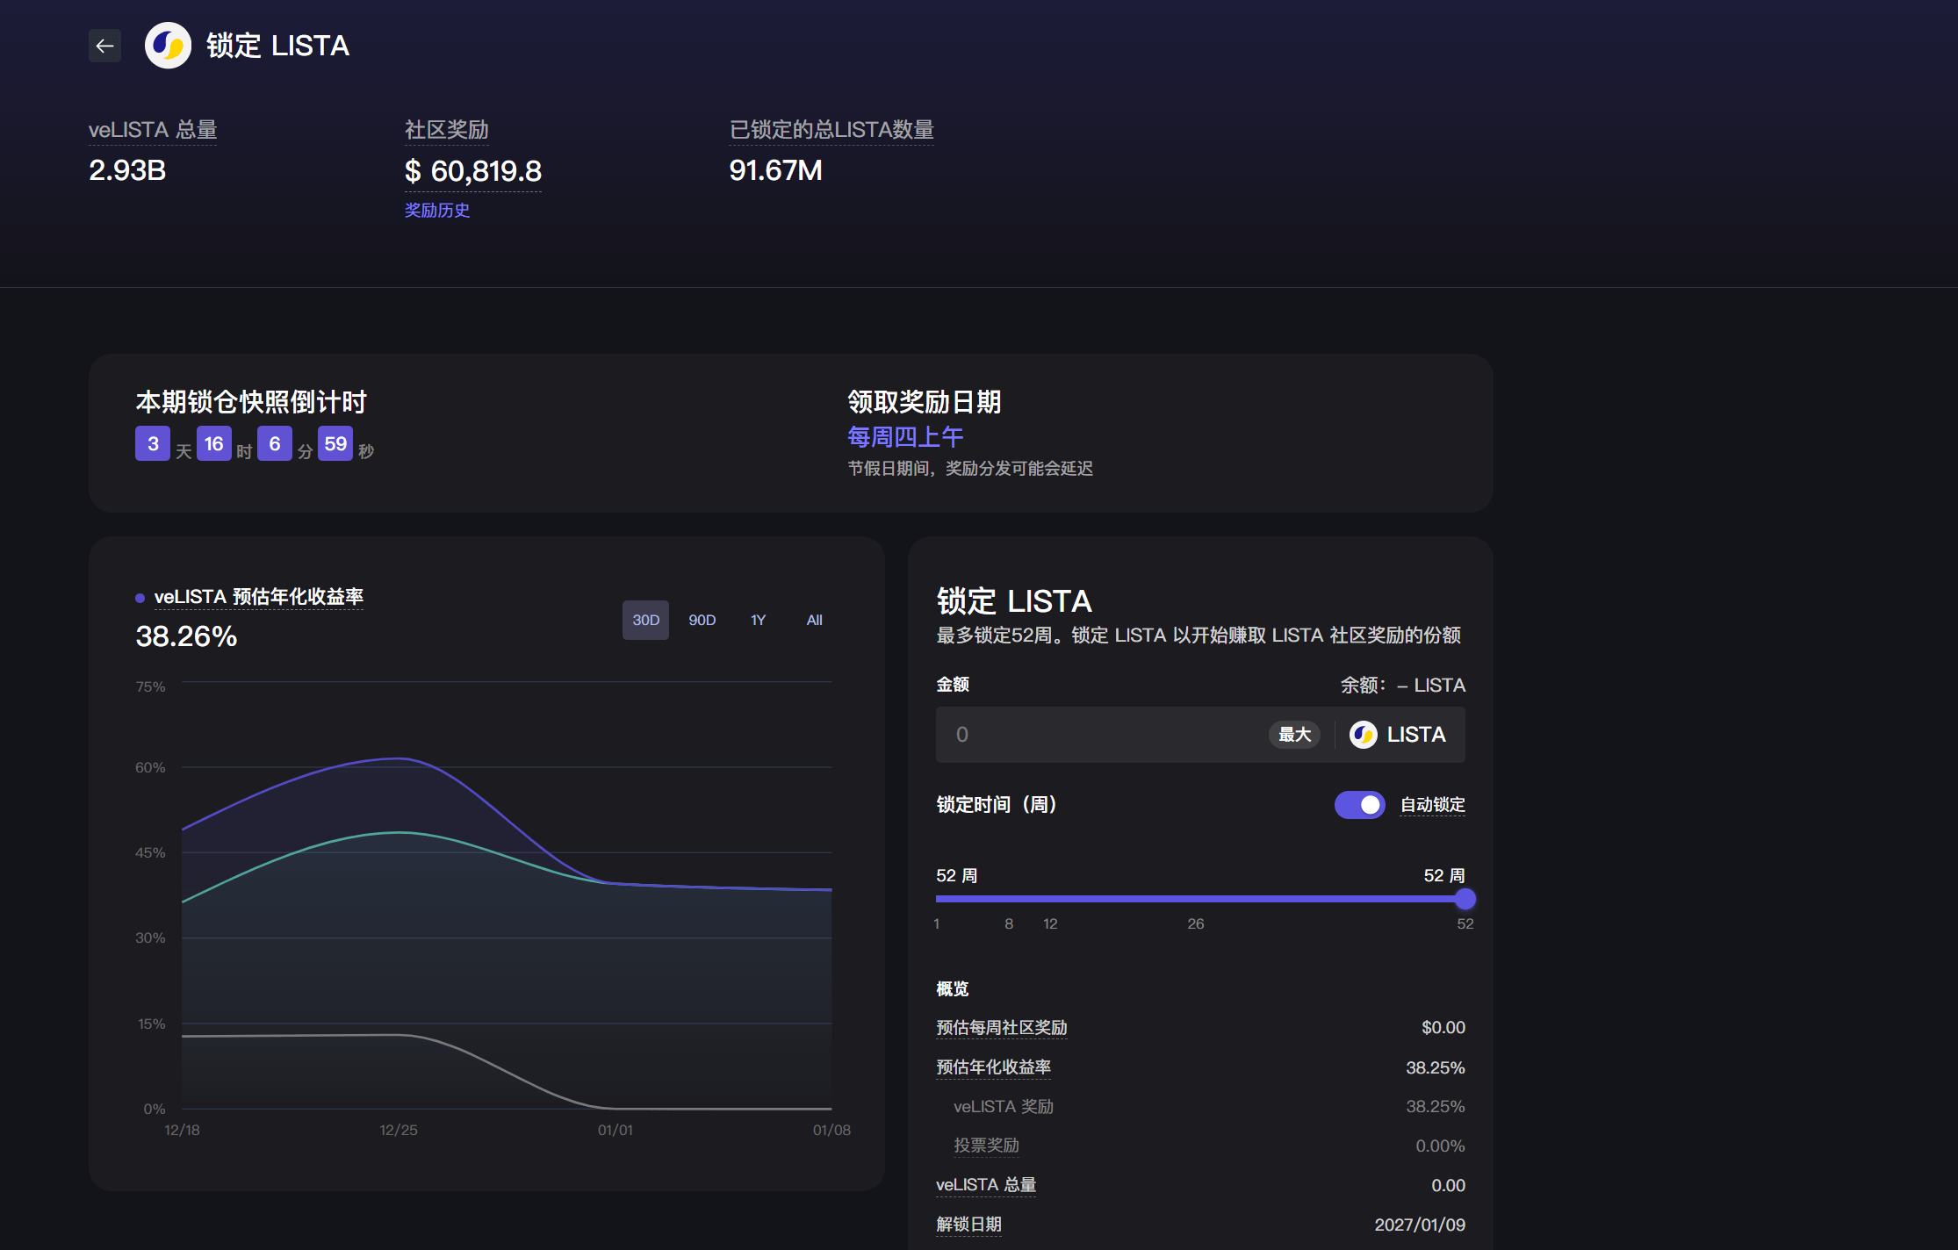Click the veLISTA APR legend dot
This screenshot has width=1958, height=1250.
140,598
